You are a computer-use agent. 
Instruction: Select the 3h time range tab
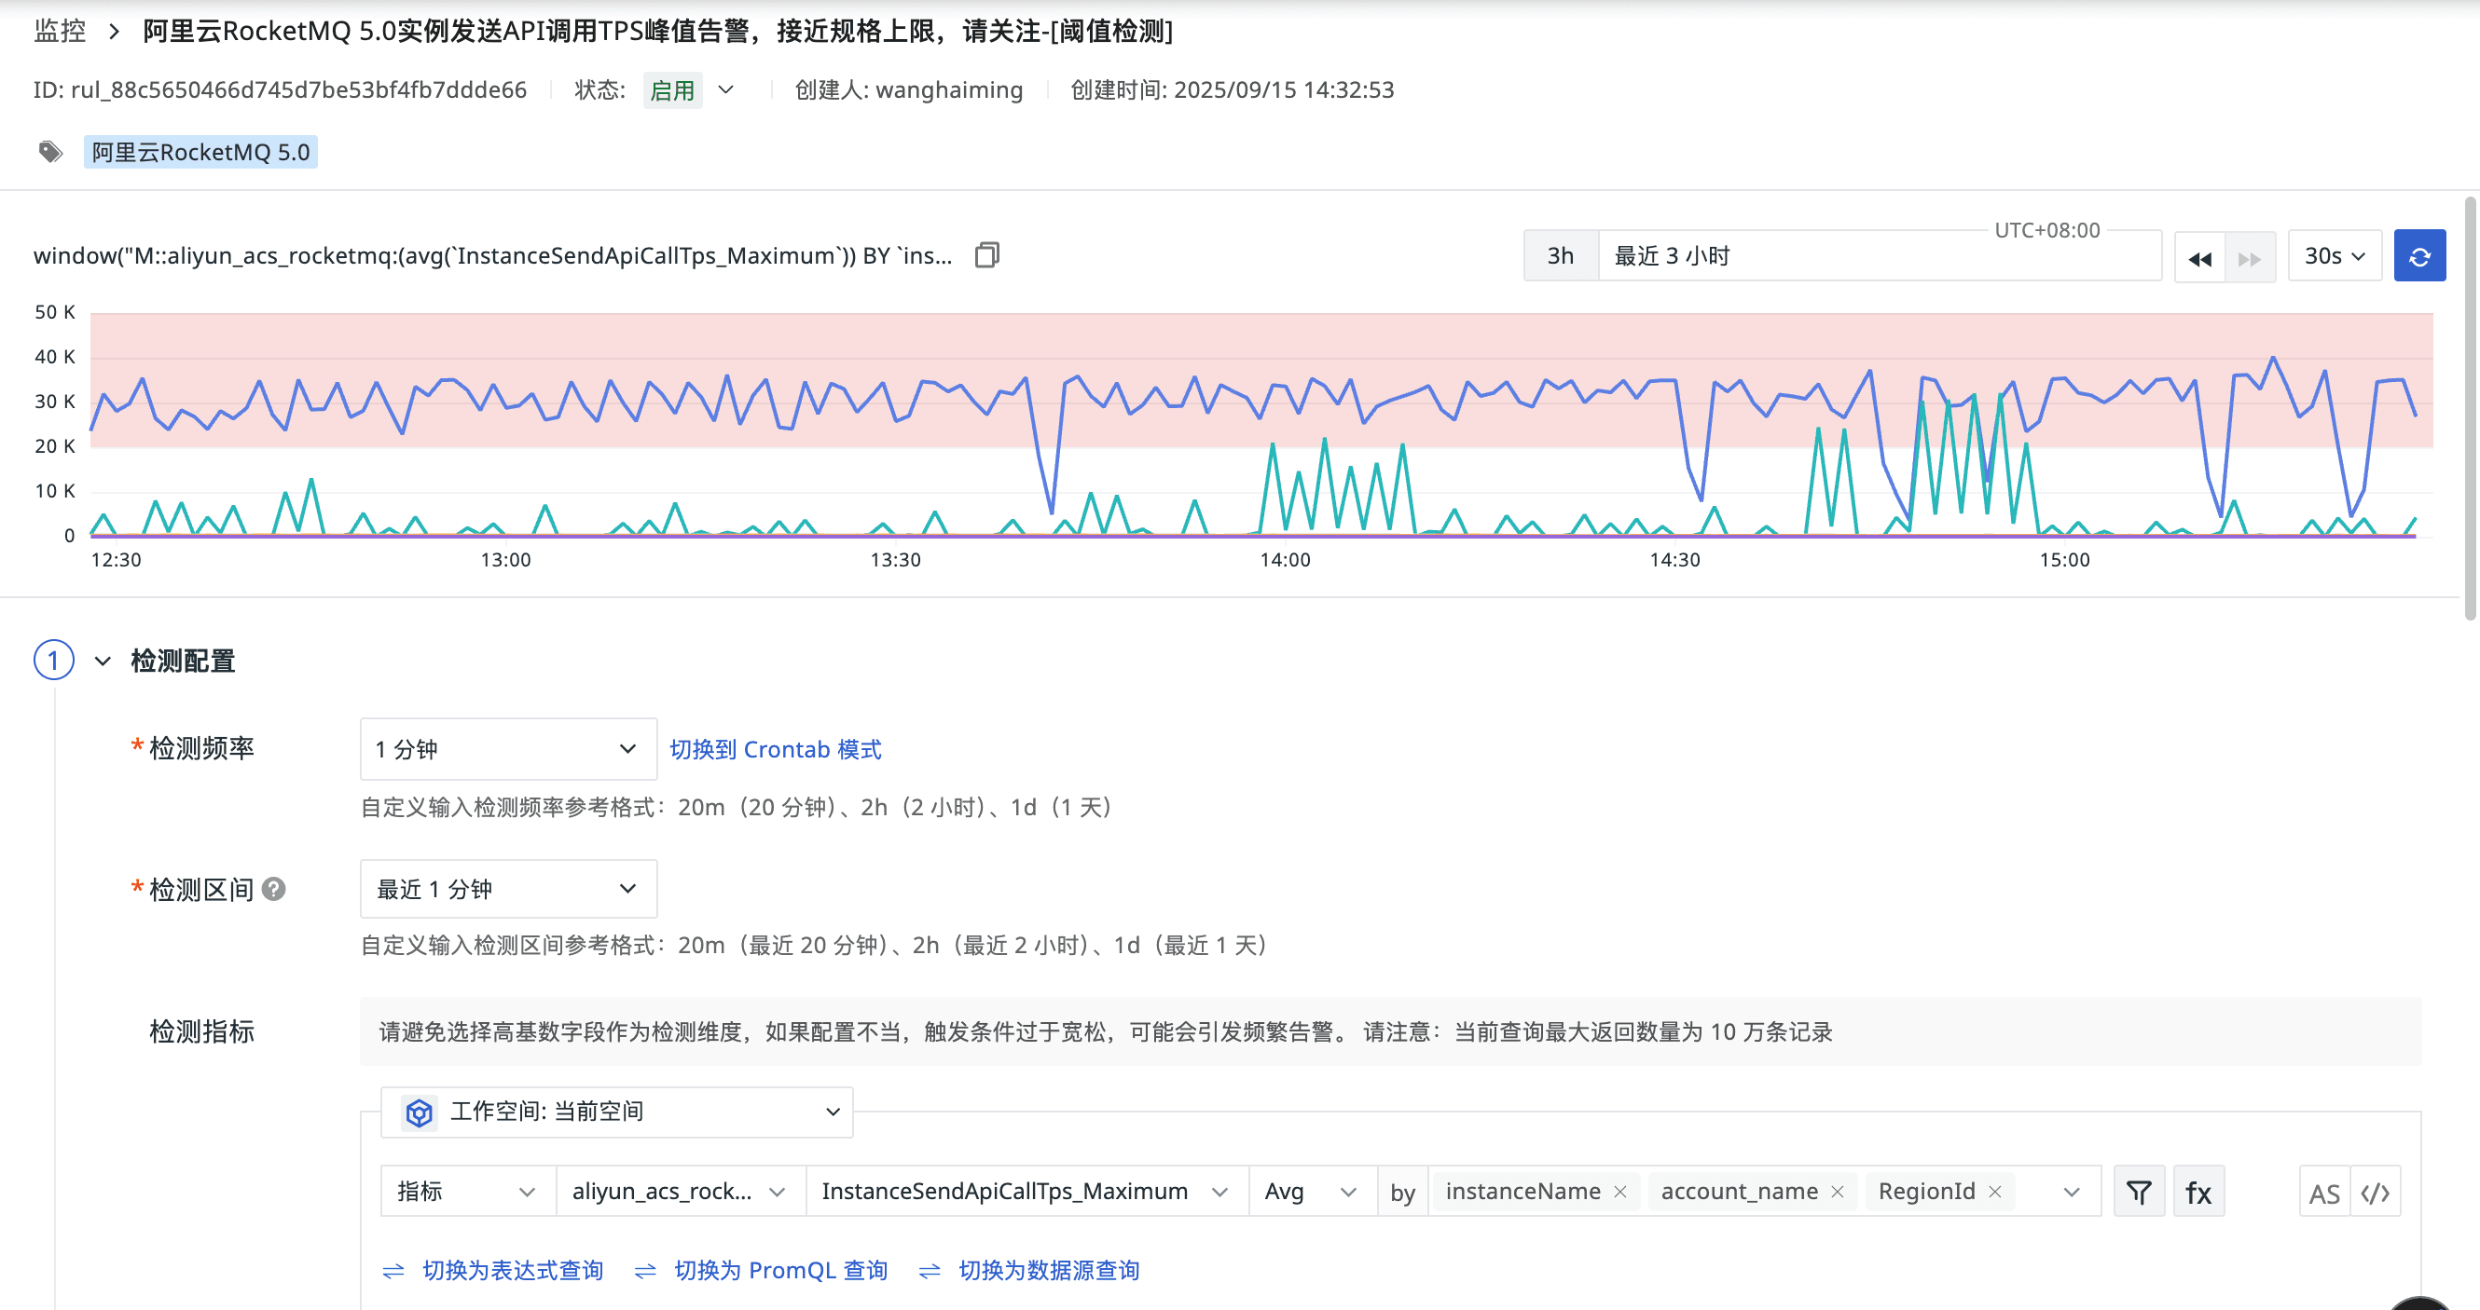tap(1560, 256)
